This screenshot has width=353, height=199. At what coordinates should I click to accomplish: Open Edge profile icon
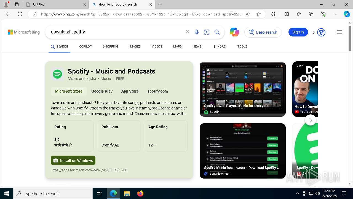(6, 4)
